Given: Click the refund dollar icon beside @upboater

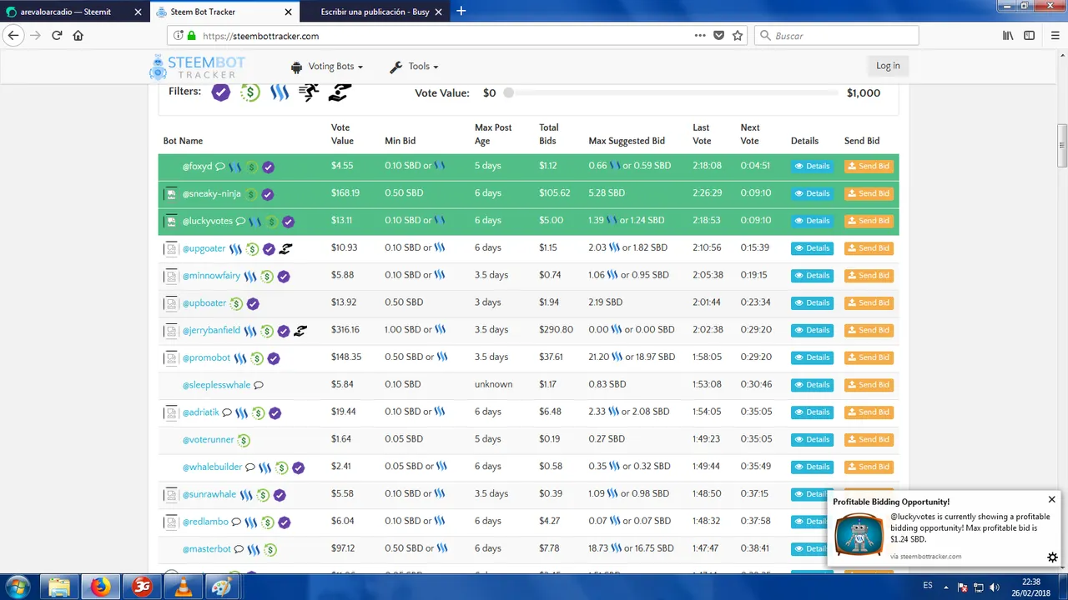Looking at the screenshot, I should (236, 303).
